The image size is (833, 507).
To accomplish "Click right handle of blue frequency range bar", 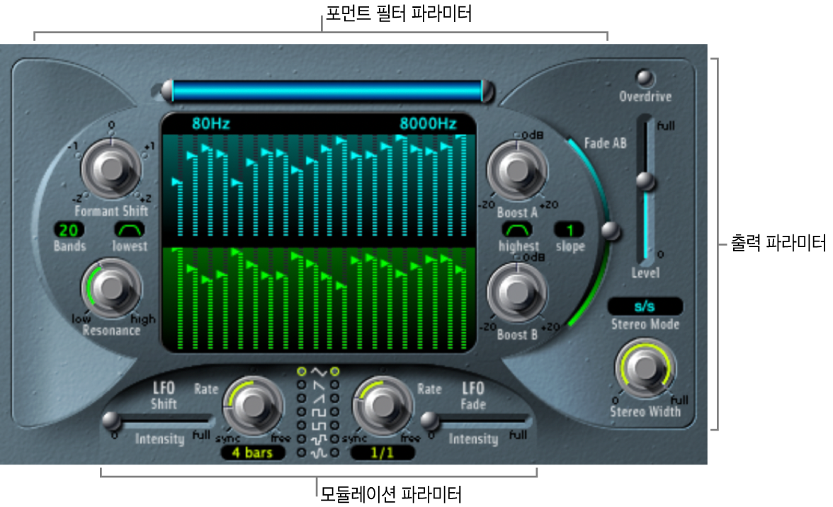I will (x=487, y=91).
